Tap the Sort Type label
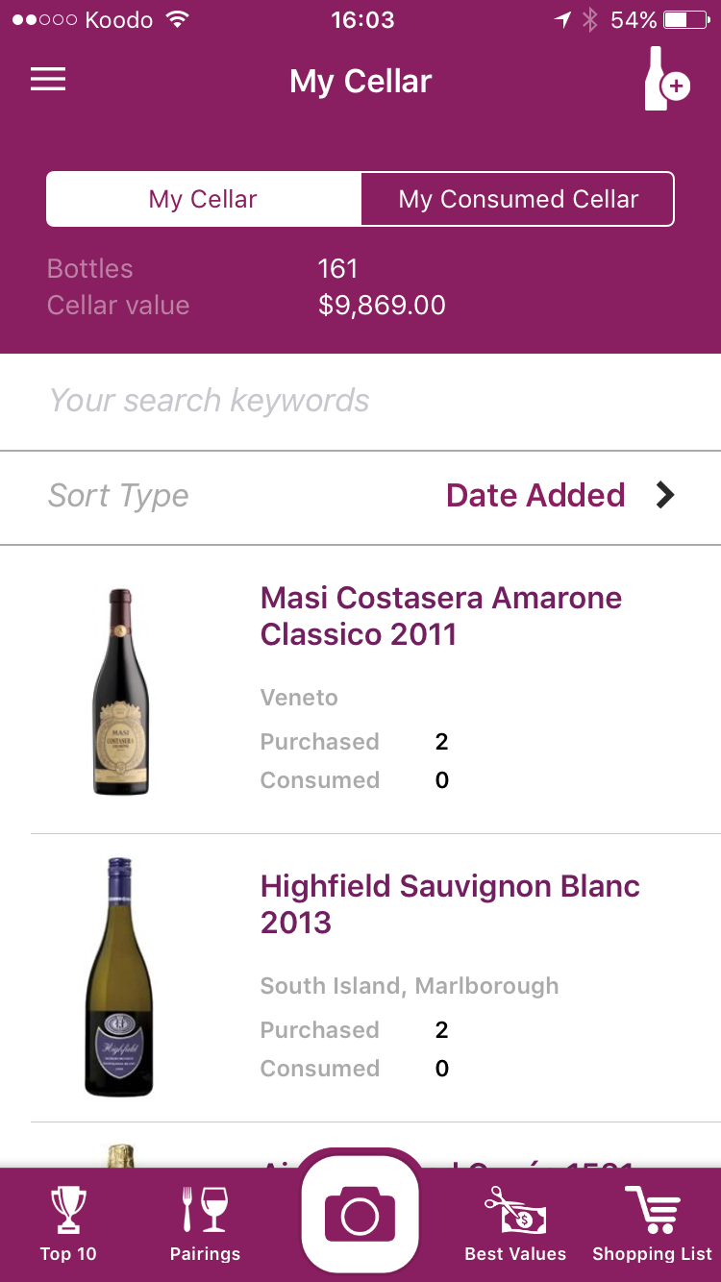The width and height of the screenshot is (721, 1282). (118, 496)
